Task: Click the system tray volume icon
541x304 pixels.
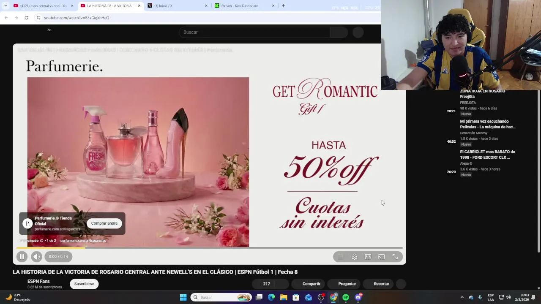Action: pos(508,297)
